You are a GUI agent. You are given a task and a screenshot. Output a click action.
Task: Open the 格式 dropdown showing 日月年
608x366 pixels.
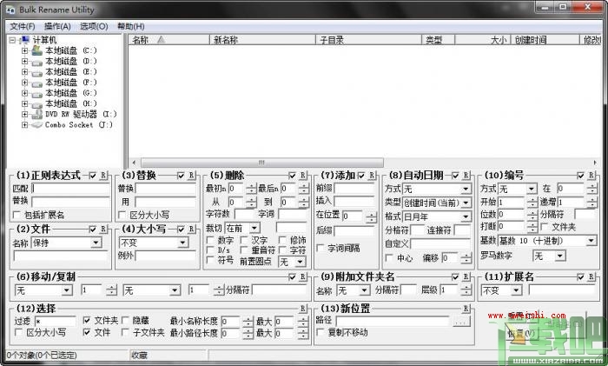tap(466, 216)
